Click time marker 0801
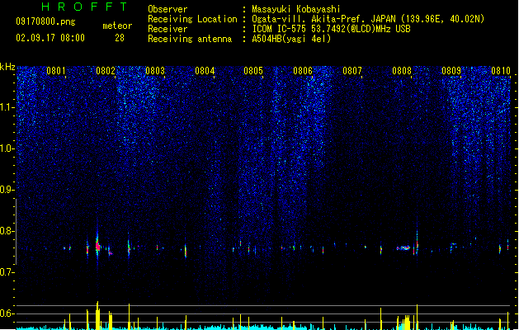519x330 pixels. point(55,71)
